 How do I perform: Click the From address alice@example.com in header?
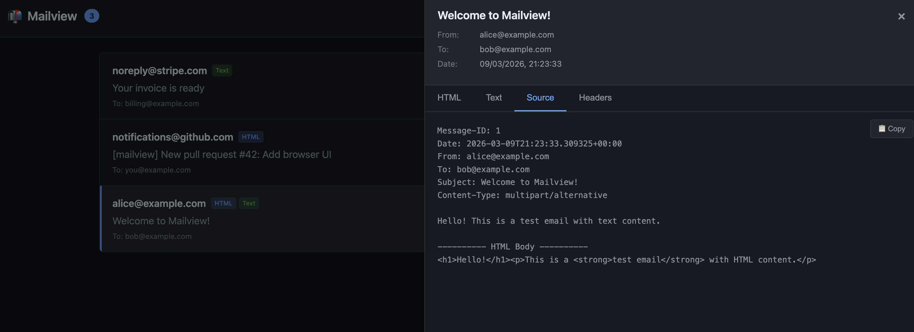tap(517, 35)
